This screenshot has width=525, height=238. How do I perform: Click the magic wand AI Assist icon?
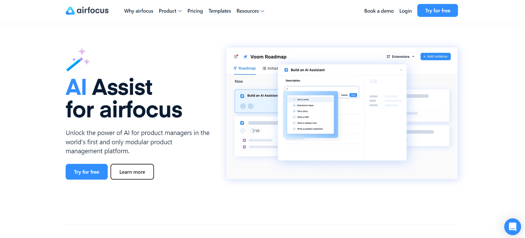[x=78, y=60]
